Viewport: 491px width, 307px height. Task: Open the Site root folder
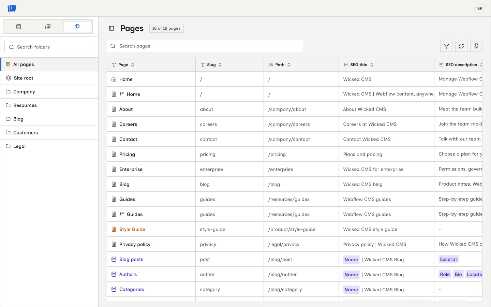coord(49,78)
